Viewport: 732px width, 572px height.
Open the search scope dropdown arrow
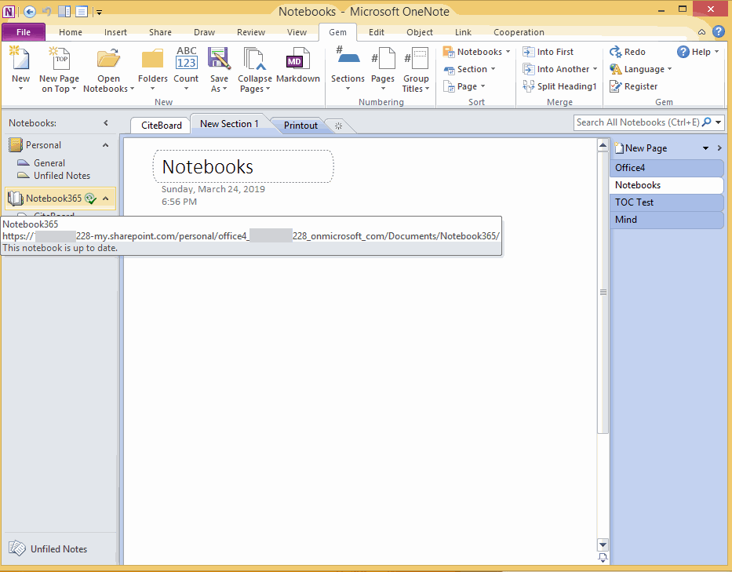[x=719, y=122]
